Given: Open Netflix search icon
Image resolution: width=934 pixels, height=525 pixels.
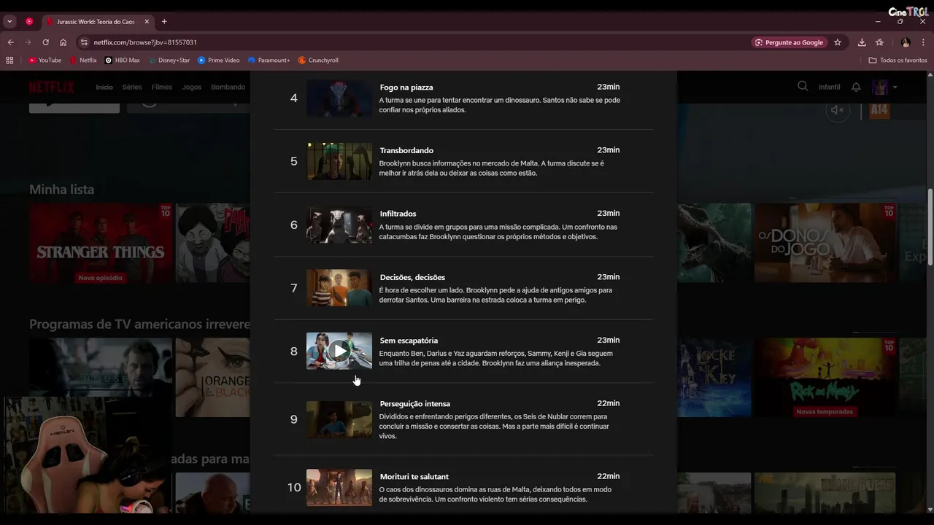Looking at the screenshot, I should pyautogui.click(x=803, y=86).
